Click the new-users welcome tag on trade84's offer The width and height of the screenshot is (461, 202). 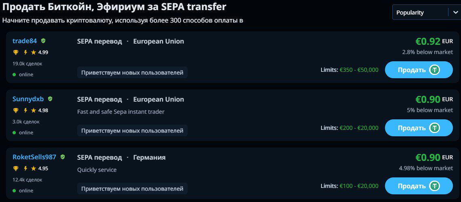click(132, 73)
